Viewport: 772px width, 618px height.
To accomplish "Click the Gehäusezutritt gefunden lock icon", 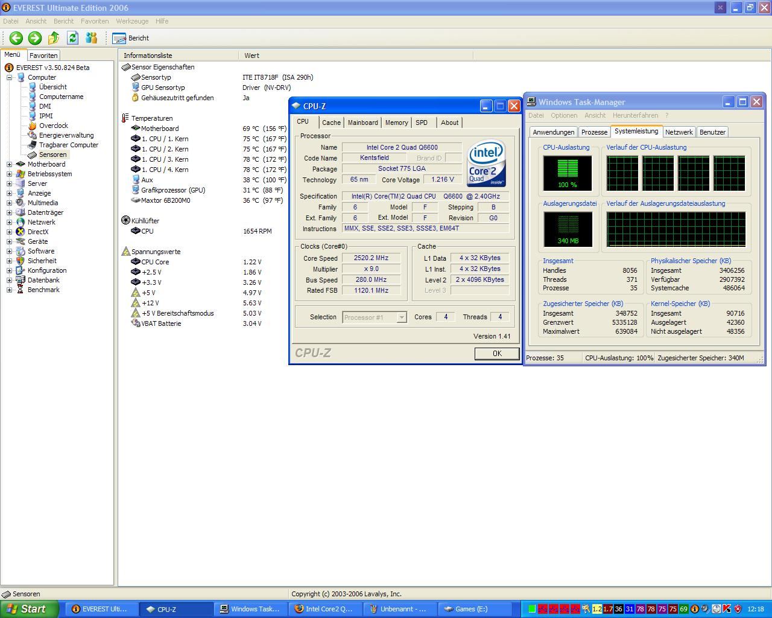I will click(x=136, y=98).
